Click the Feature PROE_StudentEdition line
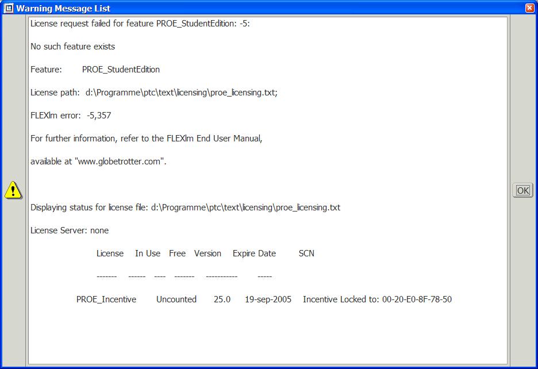Screen dimensions: 538x369 (95, 70)
